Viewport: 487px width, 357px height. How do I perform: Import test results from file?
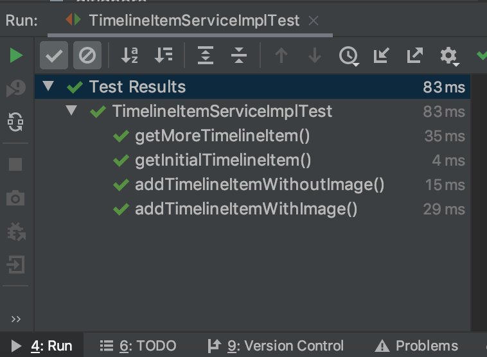click(x=382, y=56)
